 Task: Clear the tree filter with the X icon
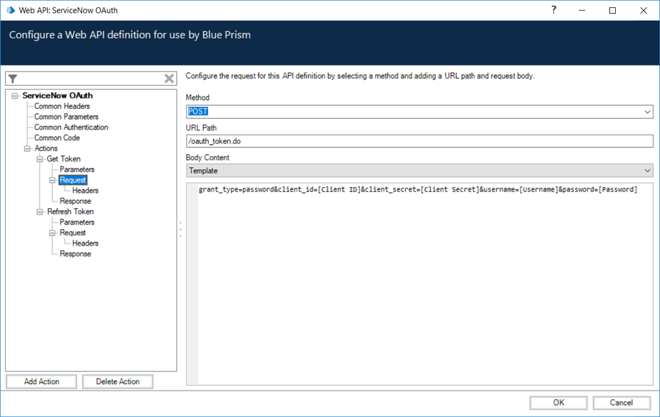[169, 79]
